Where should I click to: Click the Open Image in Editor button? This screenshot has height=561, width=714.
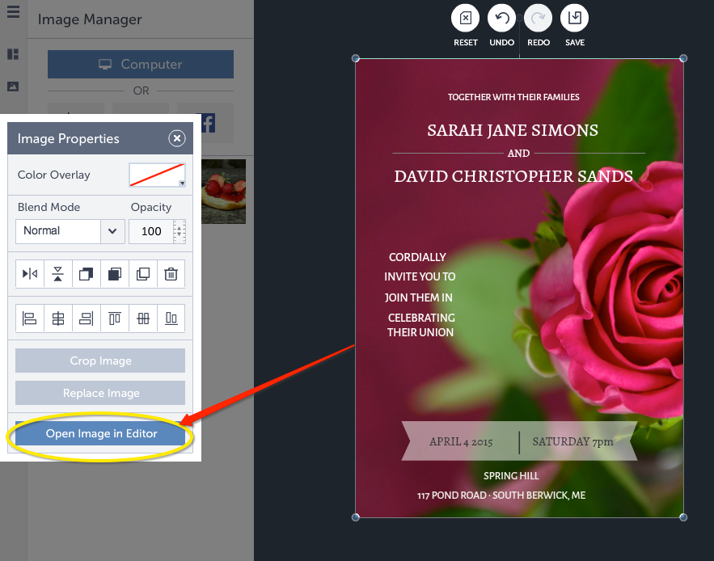(99, 433)
